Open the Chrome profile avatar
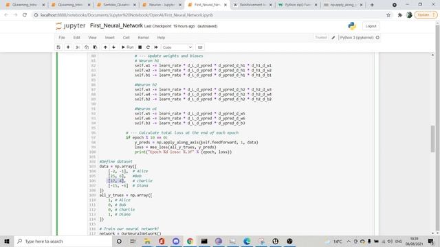The width and height of the screenshot is (440, 247). [409, 15]
